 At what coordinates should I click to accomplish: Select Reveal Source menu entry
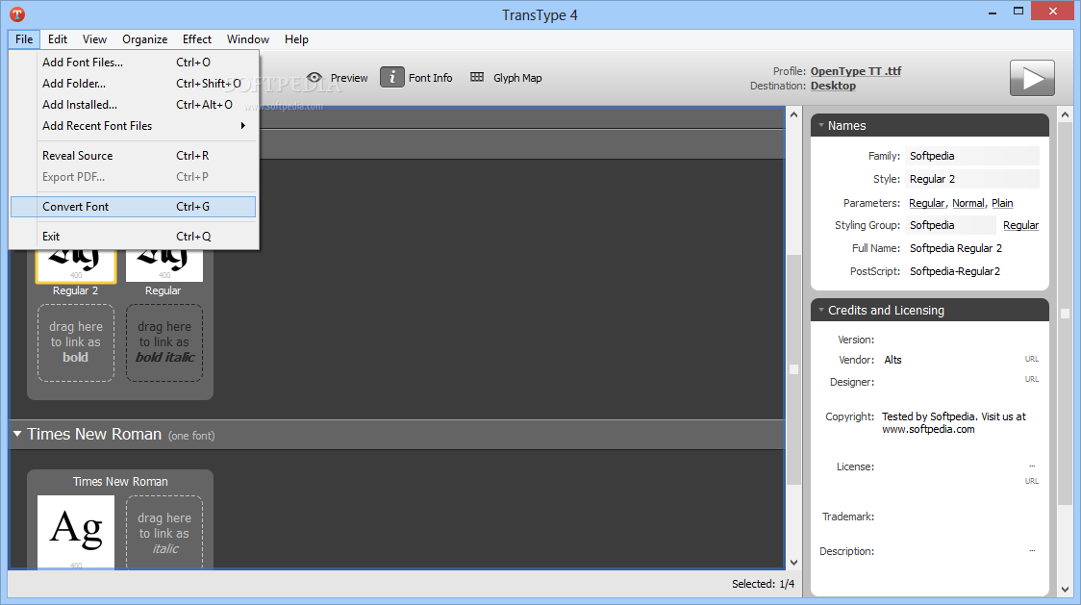point(134,156)
